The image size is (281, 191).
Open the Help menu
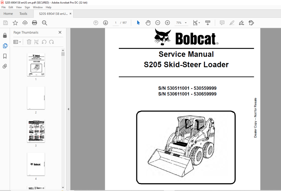point(49,7)
